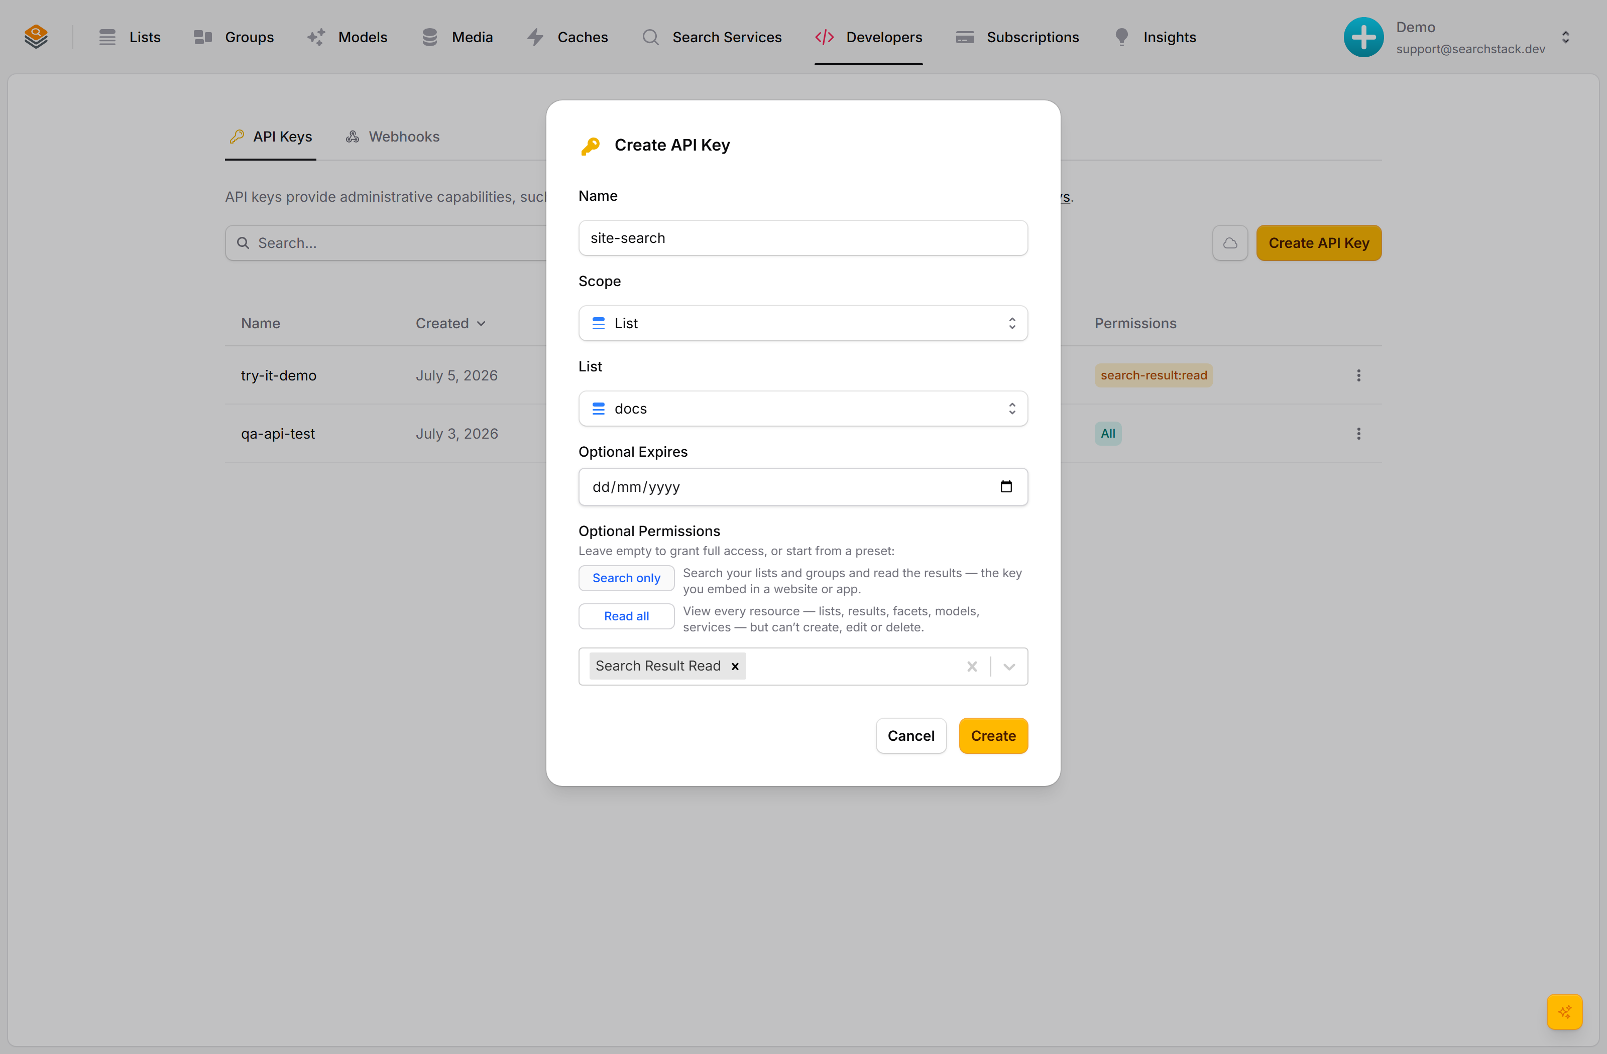Click July 3, 2026 created date
Screen dimensions: 1607x1054
tap(456, 433)
